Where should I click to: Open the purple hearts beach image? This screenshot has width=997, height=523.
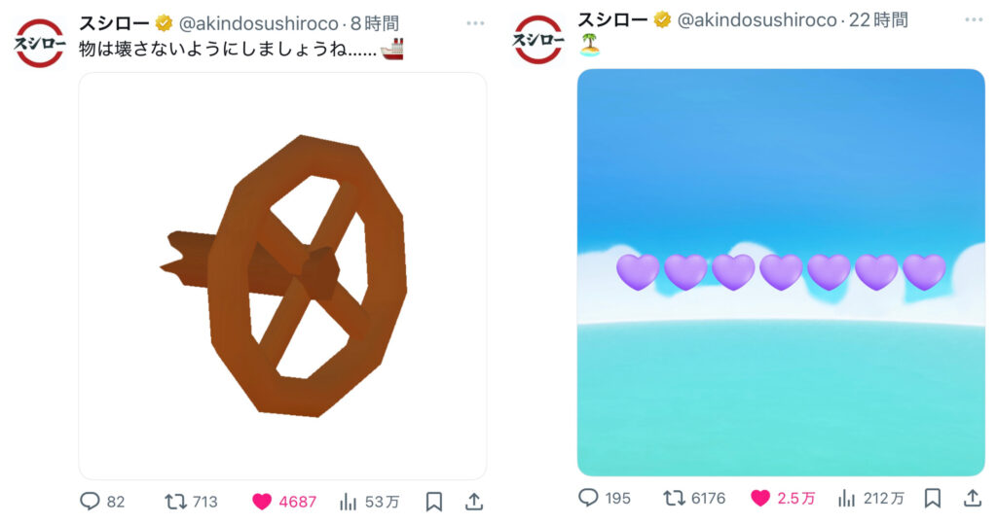tap(781, 272)
